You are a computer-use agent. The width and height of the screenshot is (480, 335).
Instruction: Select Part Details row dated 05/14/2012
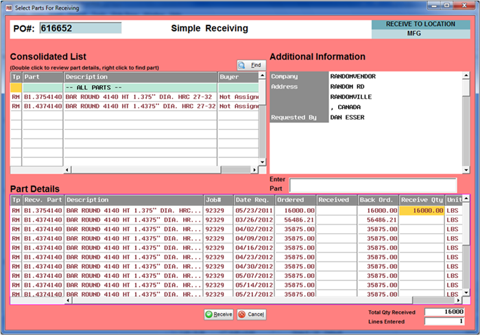coord(236,285)
